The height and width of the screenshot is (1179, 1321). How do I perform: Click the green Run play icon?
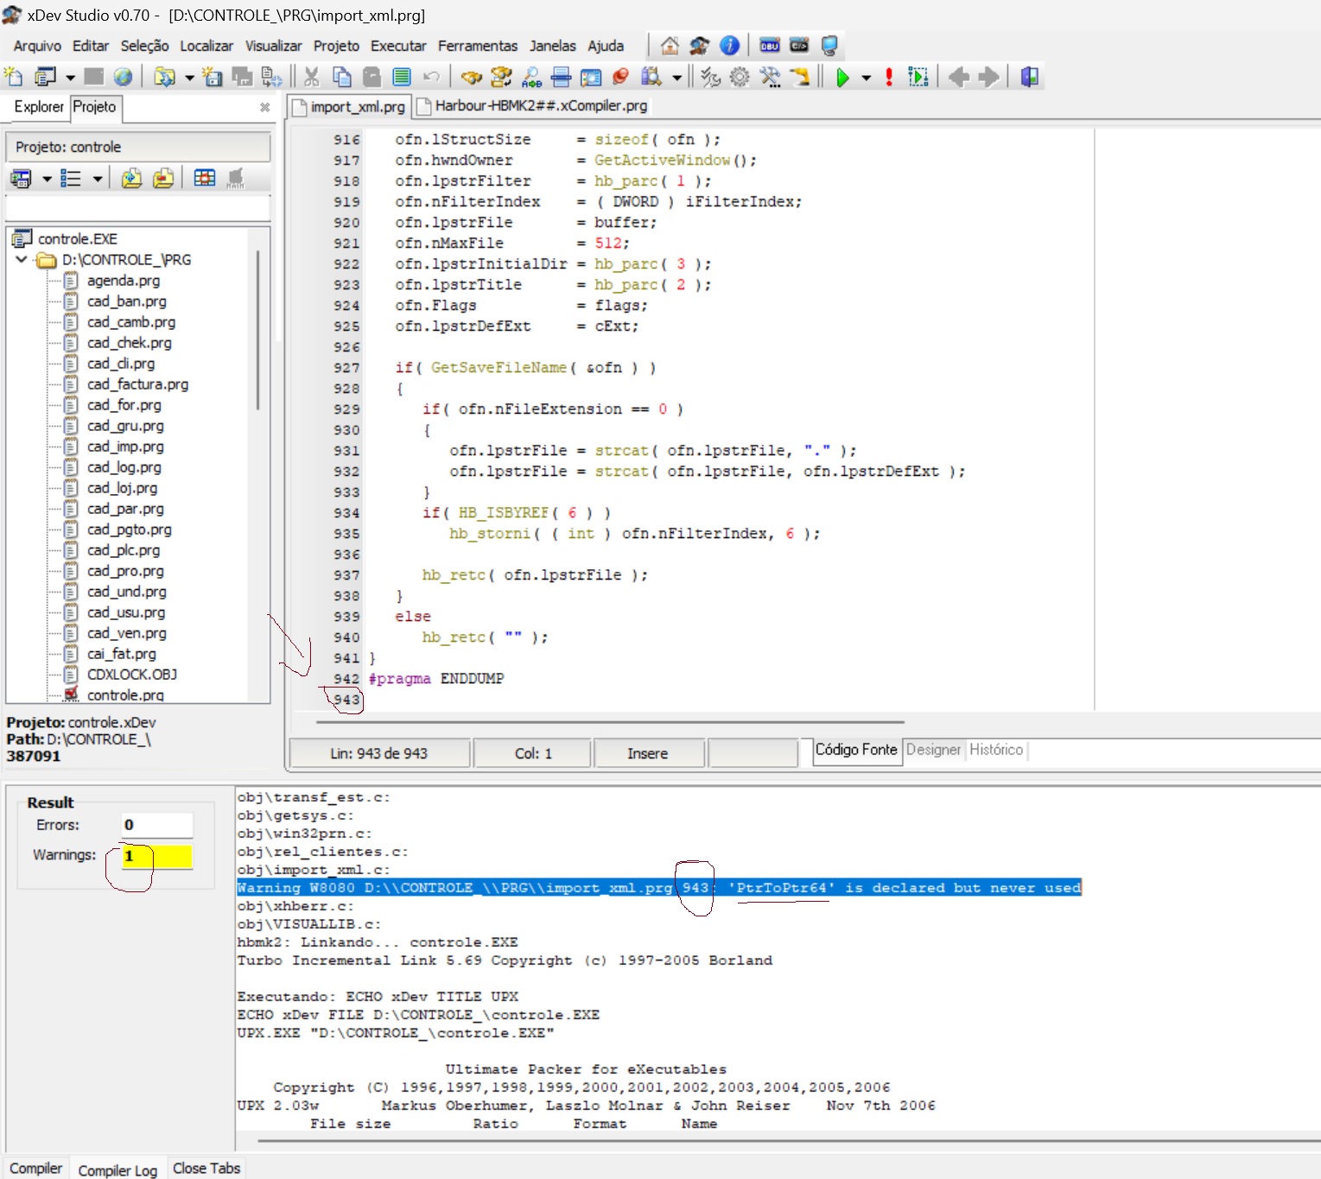[x=842, y=78]
